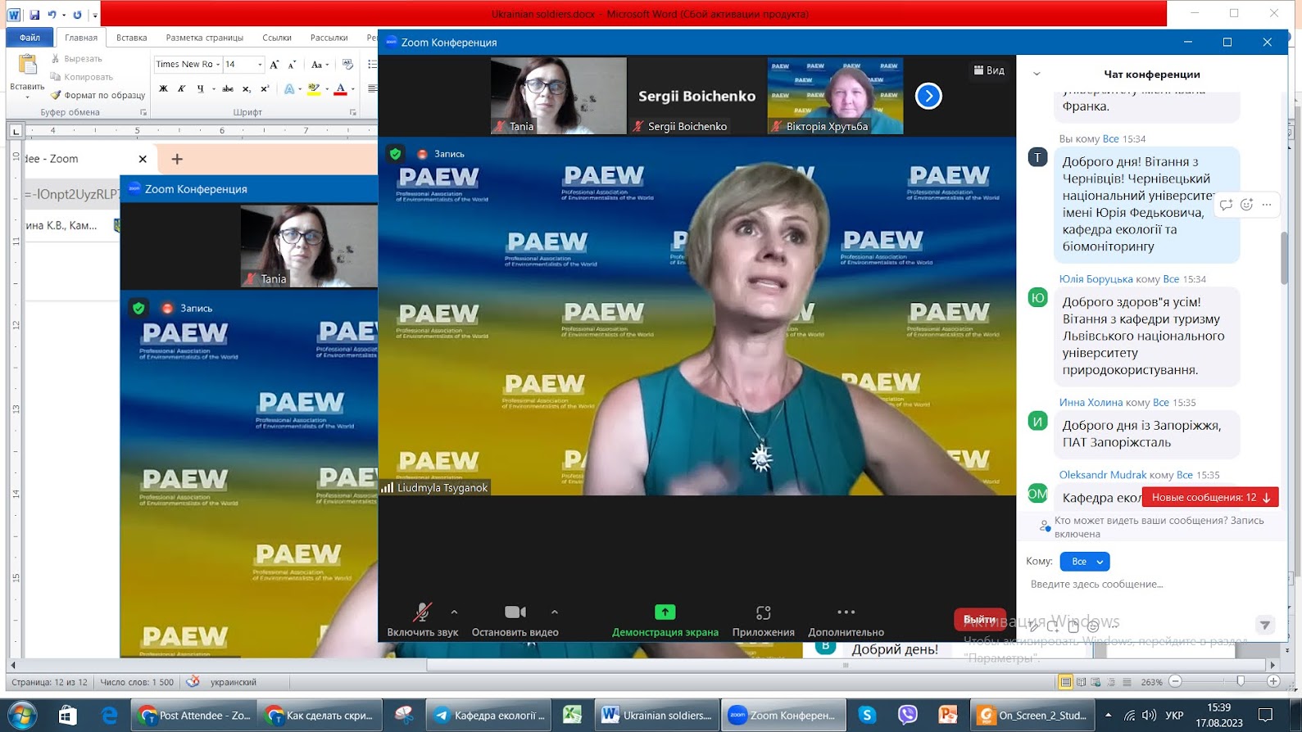Open the Разметка страницы ribbon tab
This screenshot has width=1302, height=732.
tap(204, 38)
